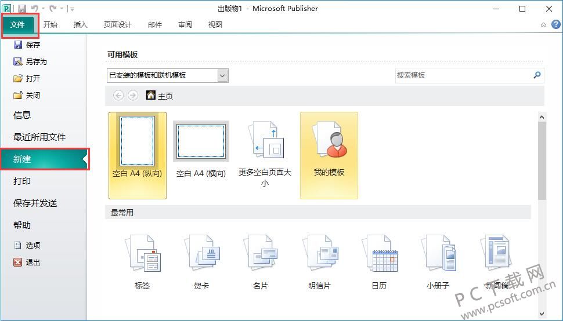Image resolution: width=563 pixels, height=321 pixels.
Task: Open 选项 from the sidebar
Action: click(27, 246)
